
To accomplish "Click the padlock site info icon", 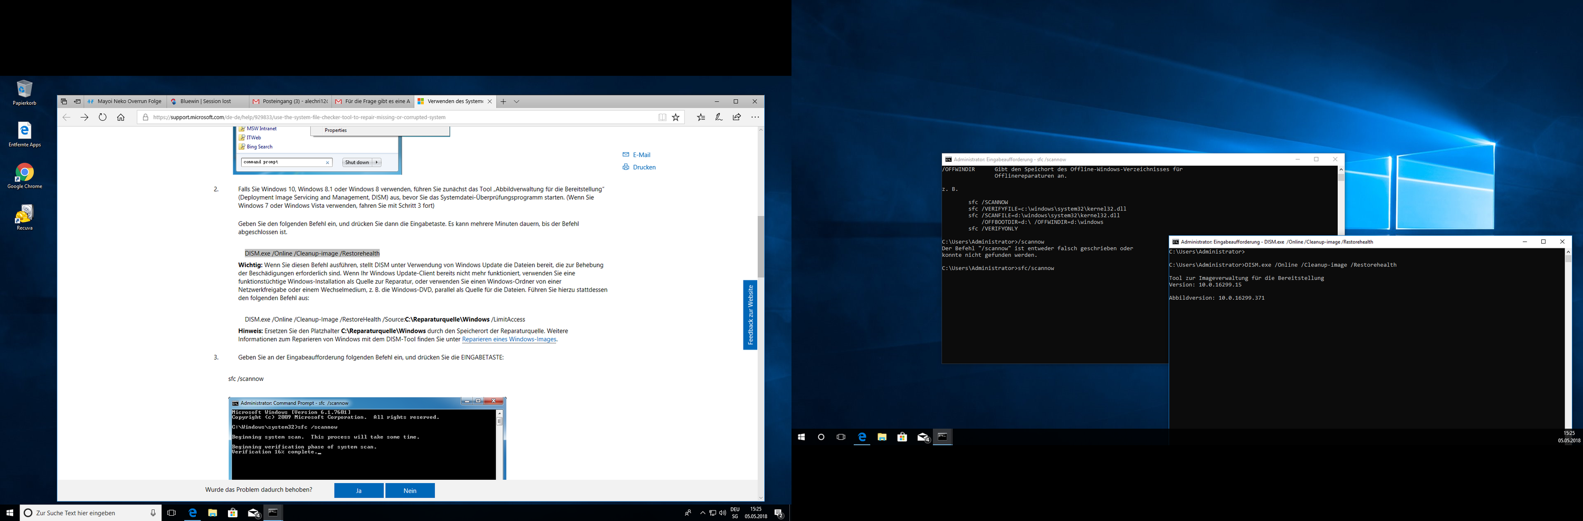I will [145, 118].
